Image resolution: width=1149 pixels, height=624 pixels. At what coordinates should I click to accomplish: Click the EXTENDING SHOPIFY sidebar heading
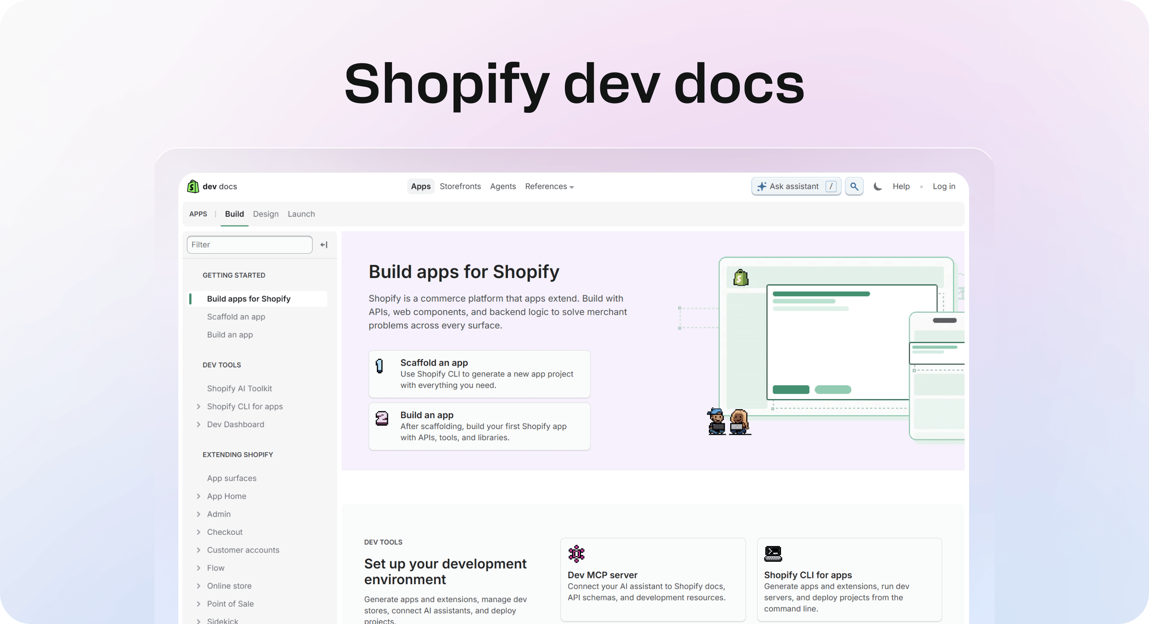(238, 454)
